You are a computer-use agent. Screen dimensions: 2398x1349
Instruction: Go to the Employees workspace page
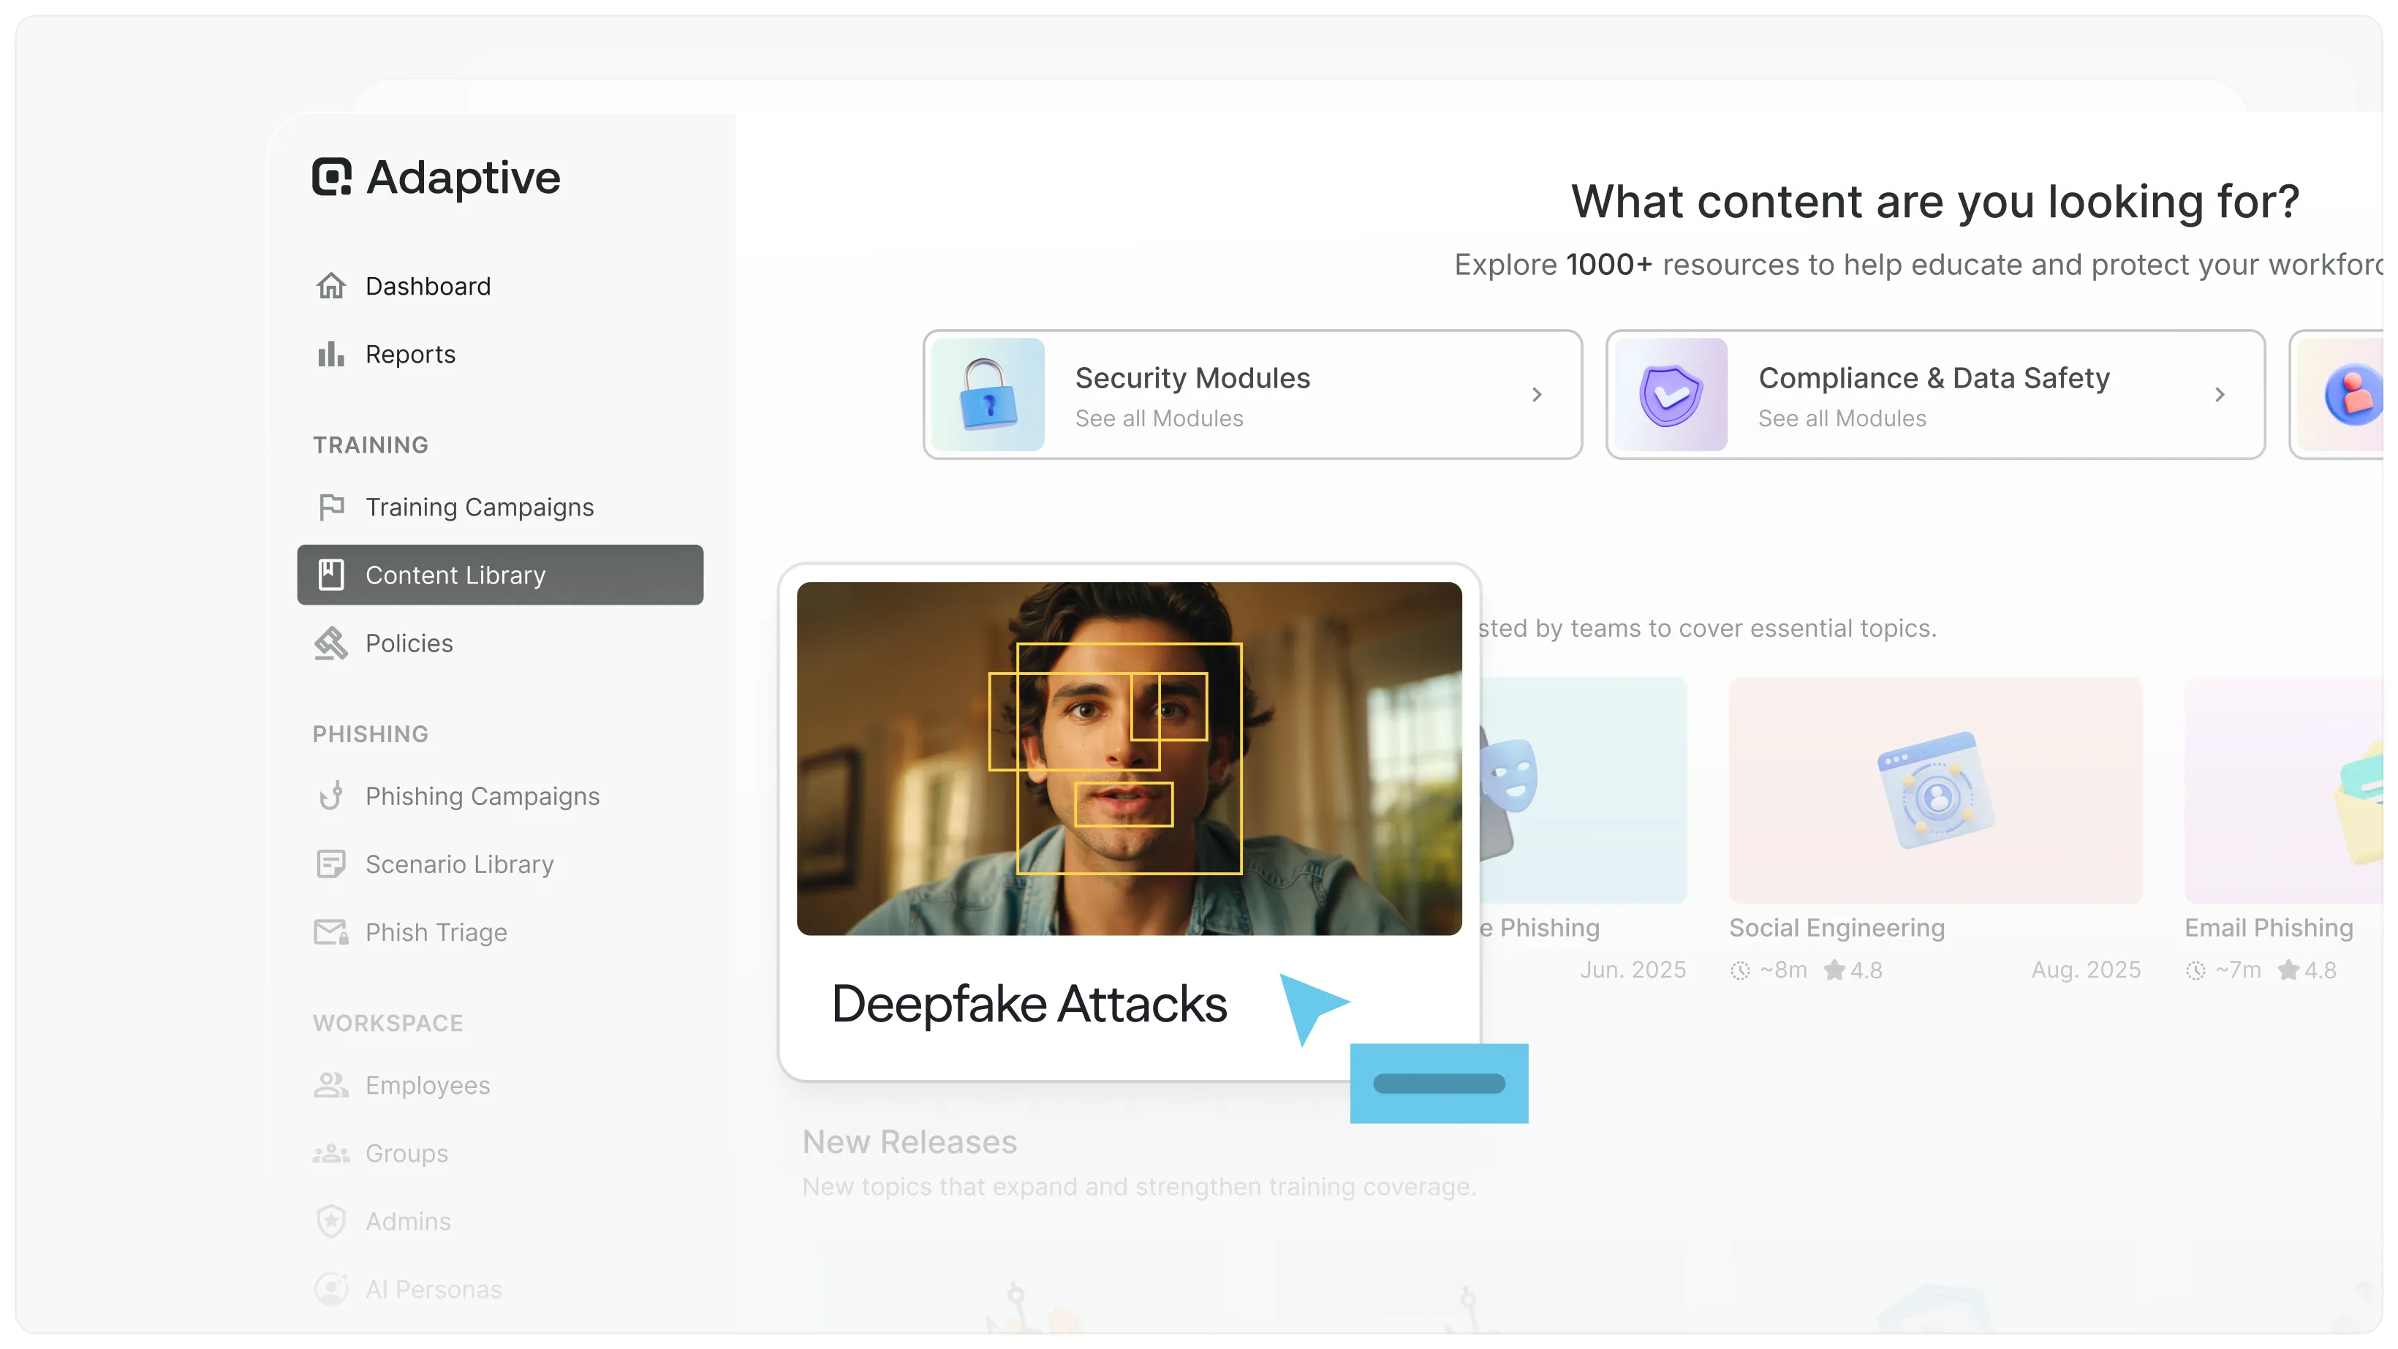coord(427,1086)
